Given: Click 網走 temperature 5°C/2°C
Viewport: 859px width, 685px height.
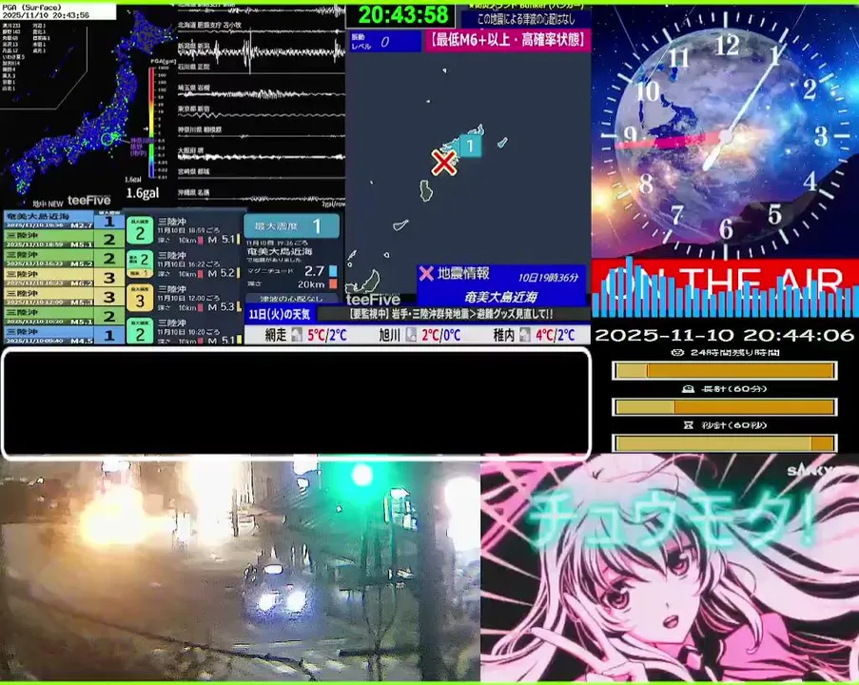Looking at the screenshot, I should 327,335.
